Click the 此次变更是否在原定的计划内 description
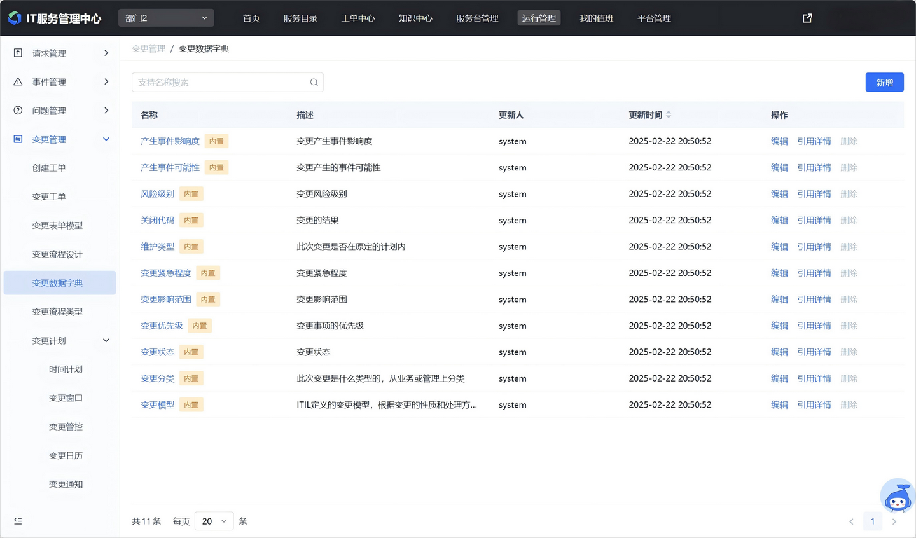Image resolution: width=916 pixels, height=538 pixels. pyautogui.click(x=351, y=247)
